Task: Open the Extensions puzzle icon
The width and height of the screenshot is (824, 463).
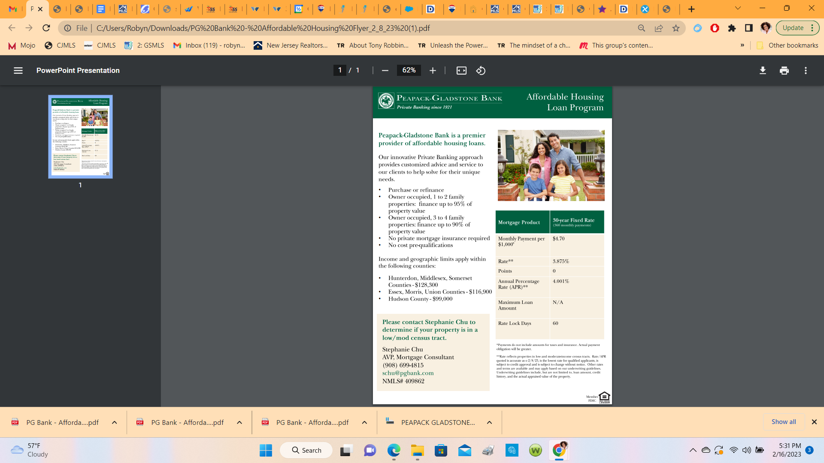Action: click(x=732, y=28)
